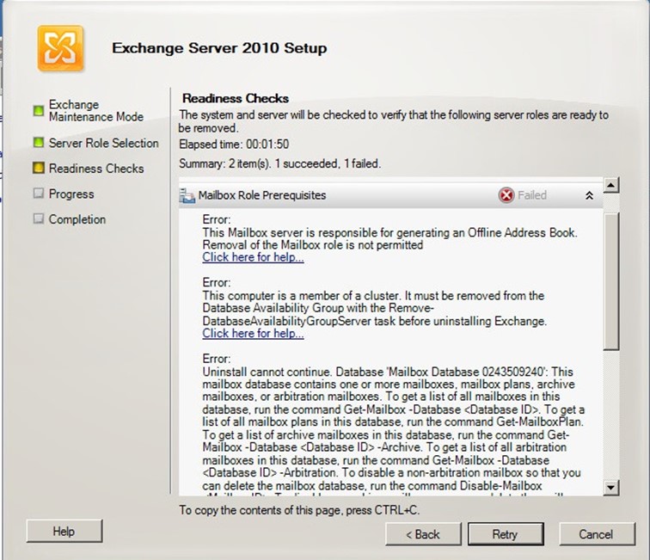Screen dimensions: 650x560
Task: Click the Exchange Server orange logo icon
Action: (x=60, y=48)
